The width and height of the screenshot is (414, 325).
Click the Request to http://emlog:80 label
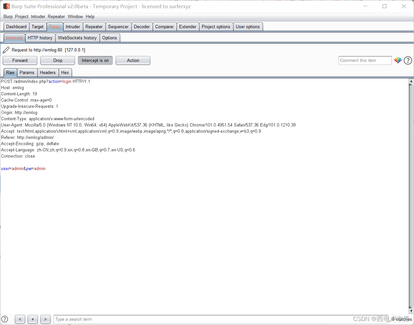click(48, 50)
